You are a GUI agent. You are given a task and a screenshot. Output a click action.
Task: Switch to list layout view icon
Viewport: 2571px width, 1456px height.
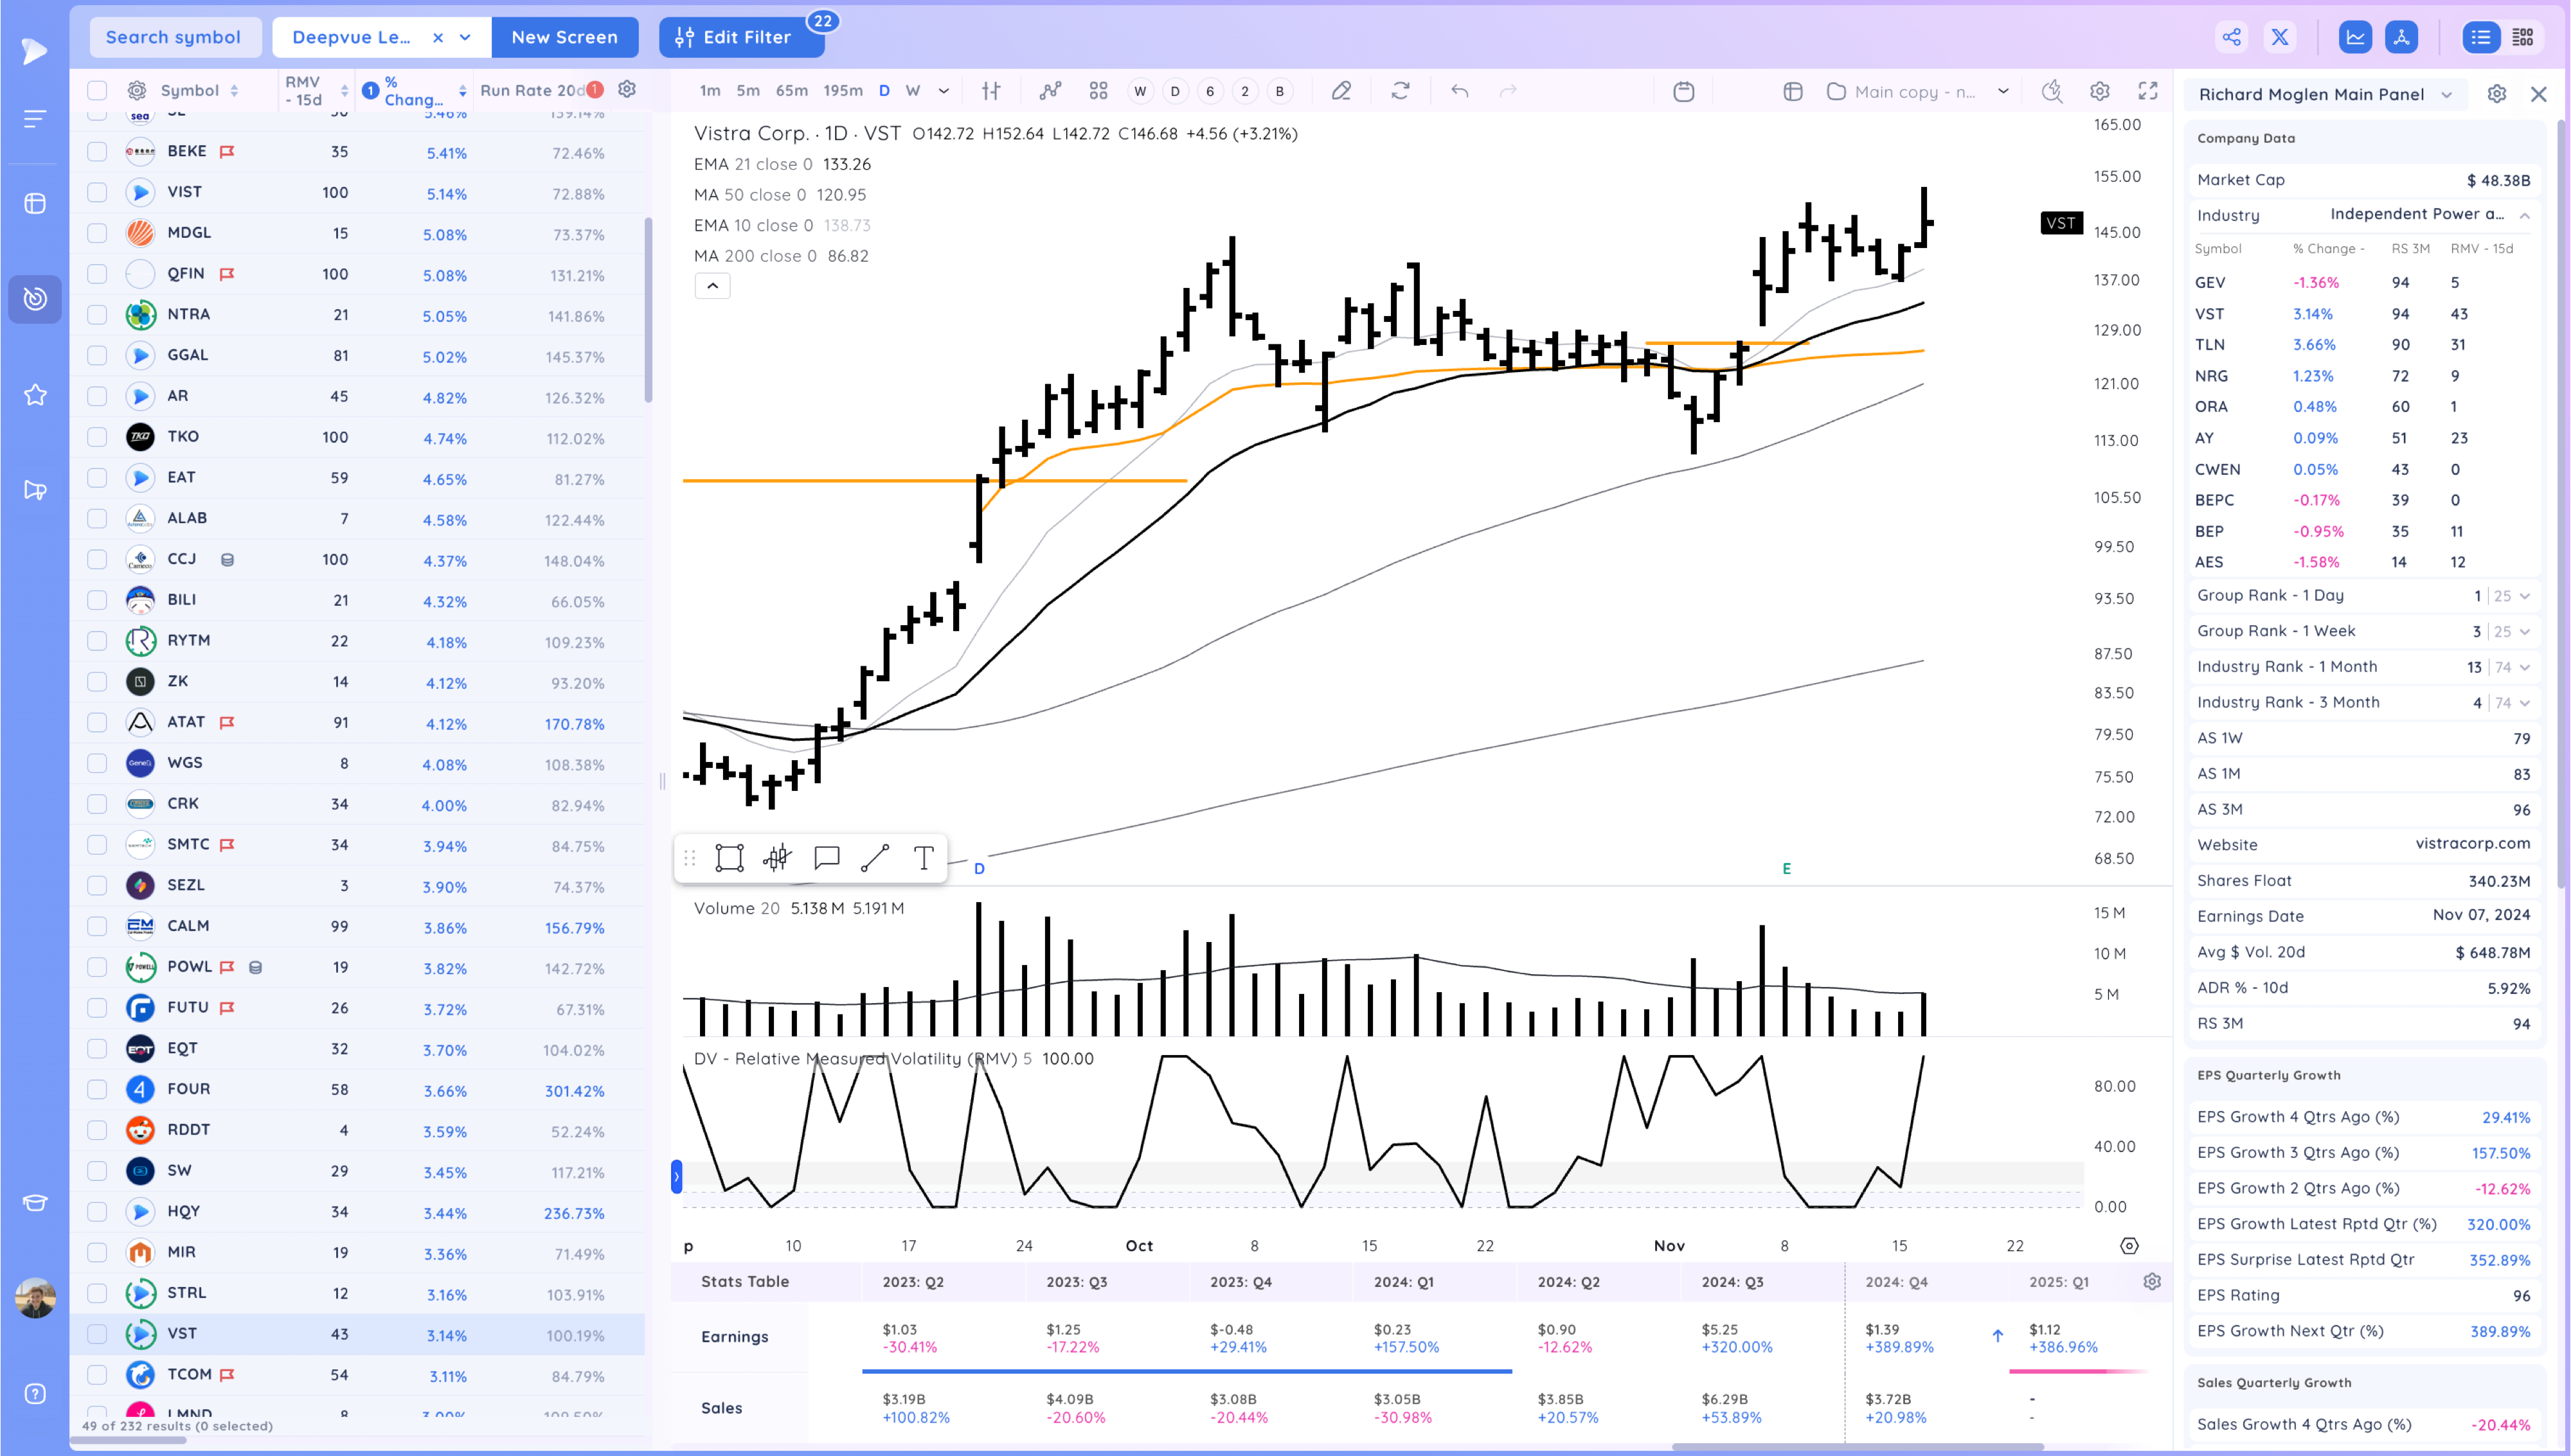tap(2481, 37)
